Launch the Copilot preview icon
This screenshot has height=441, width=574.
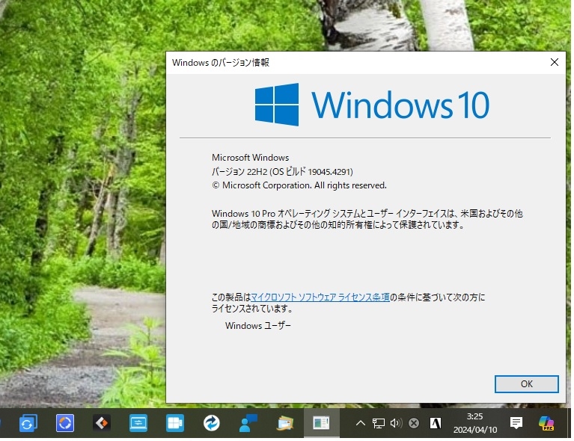click(546, 424)
